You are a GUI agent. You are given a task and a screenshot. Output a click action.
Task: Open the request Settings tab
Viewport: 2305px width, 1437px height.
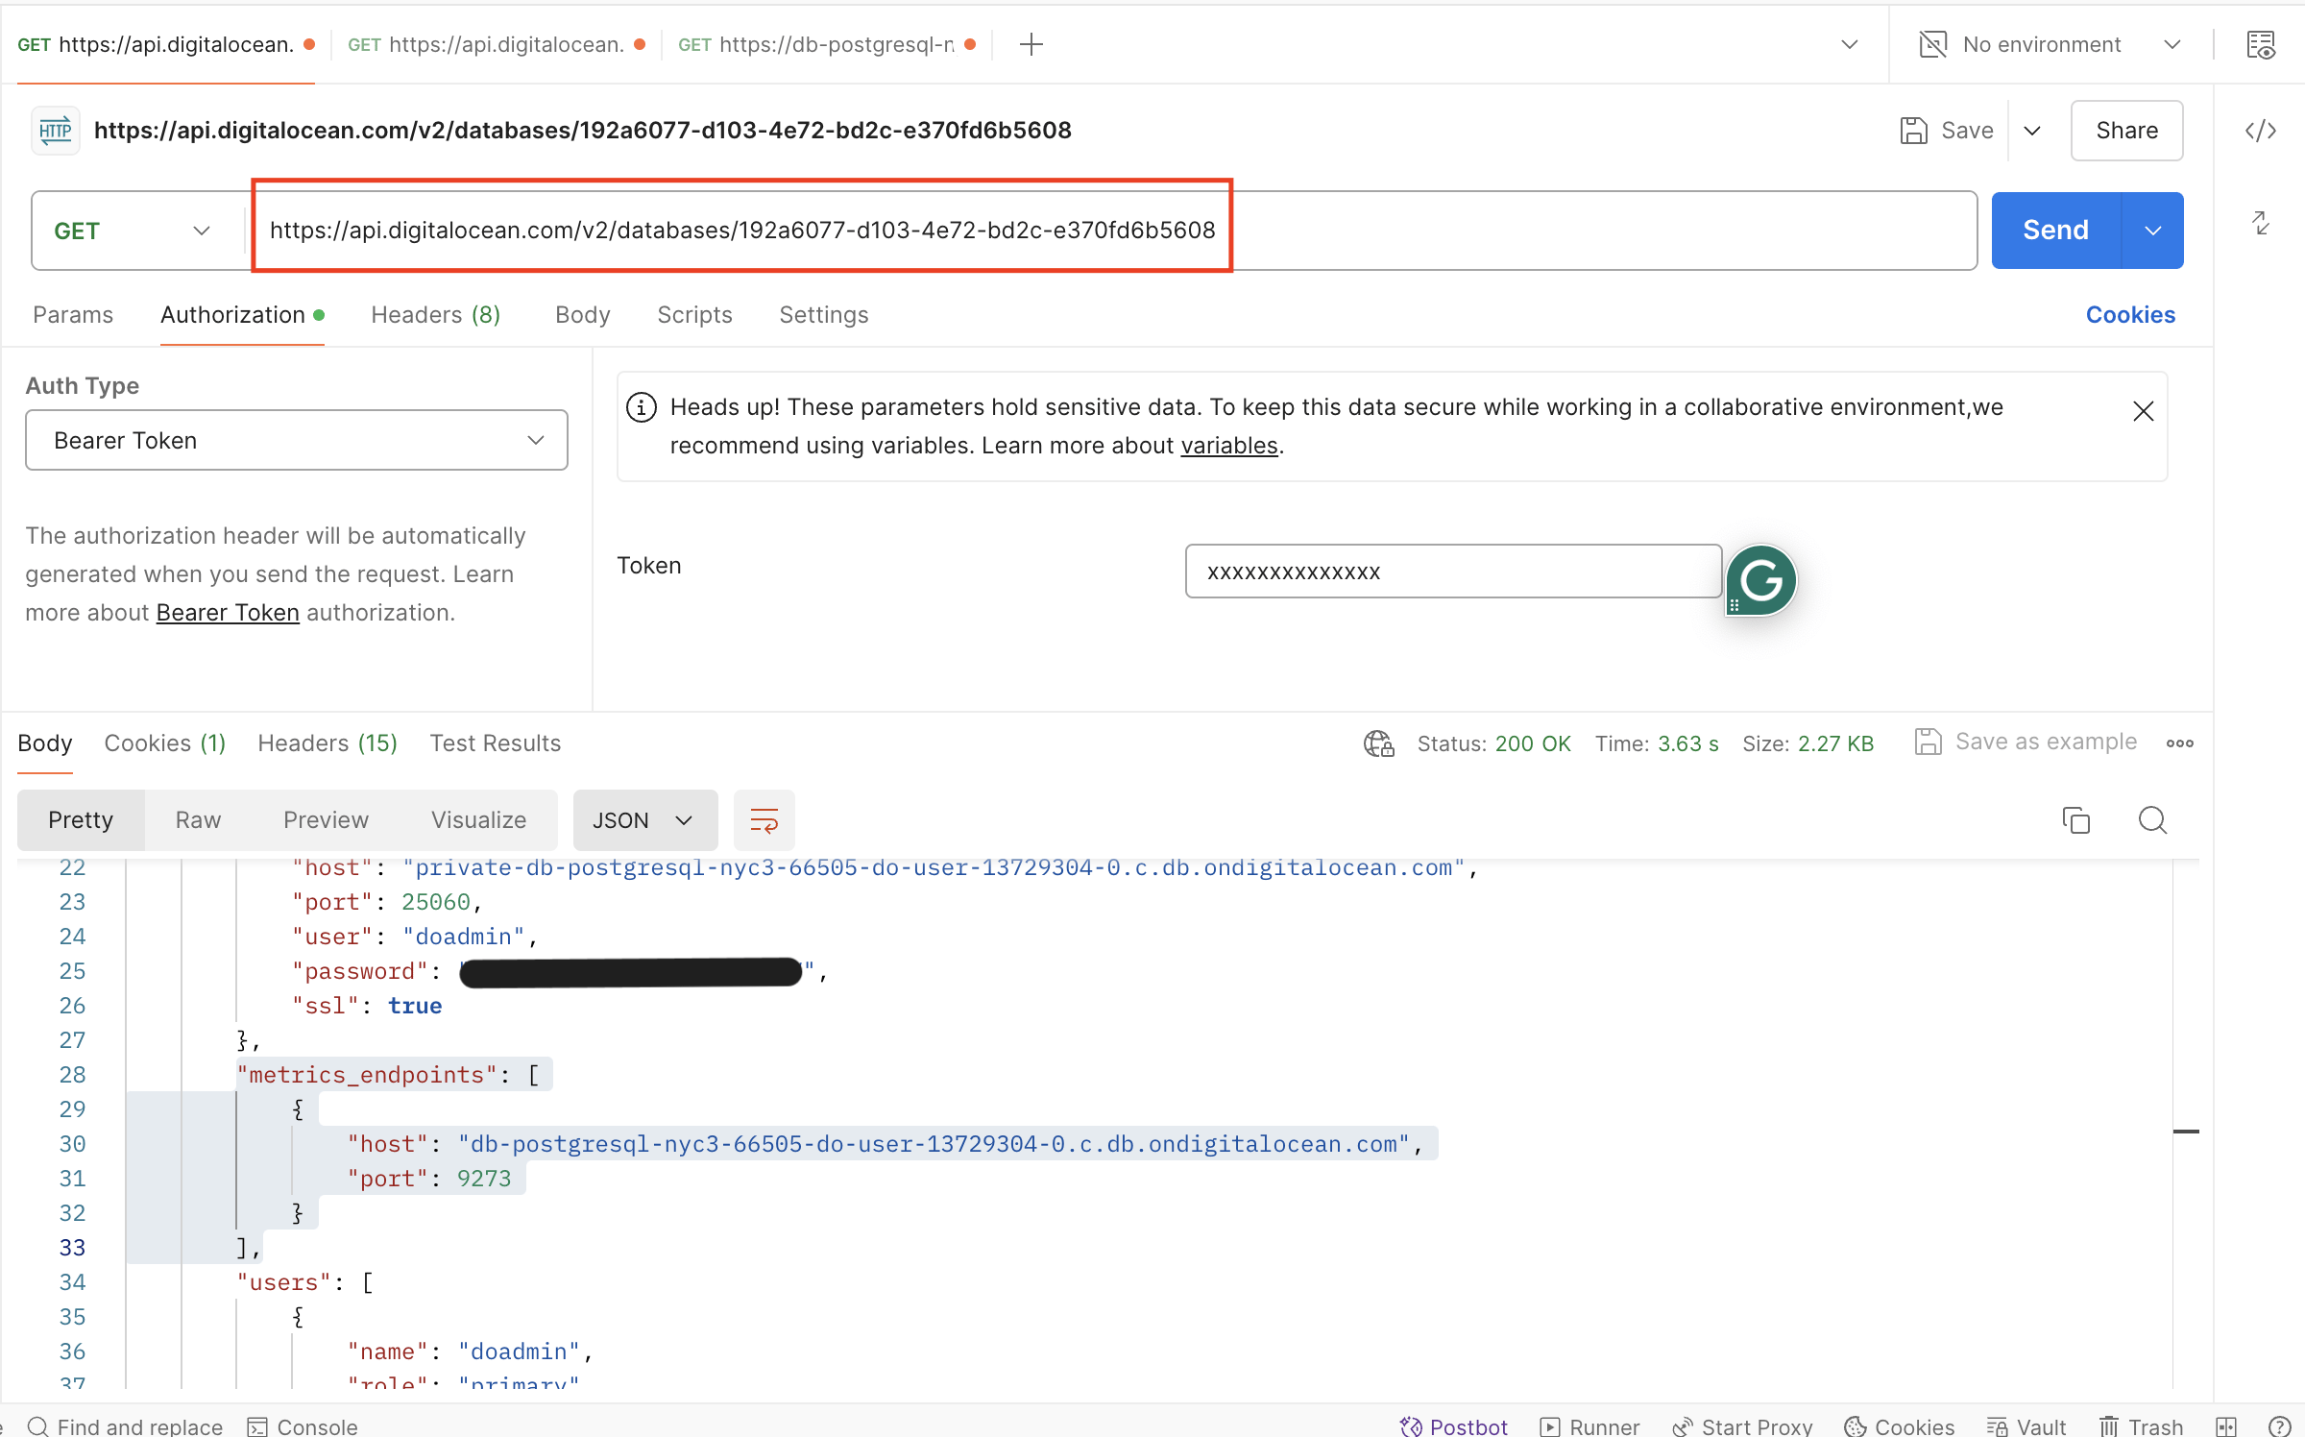click(824, 315)
